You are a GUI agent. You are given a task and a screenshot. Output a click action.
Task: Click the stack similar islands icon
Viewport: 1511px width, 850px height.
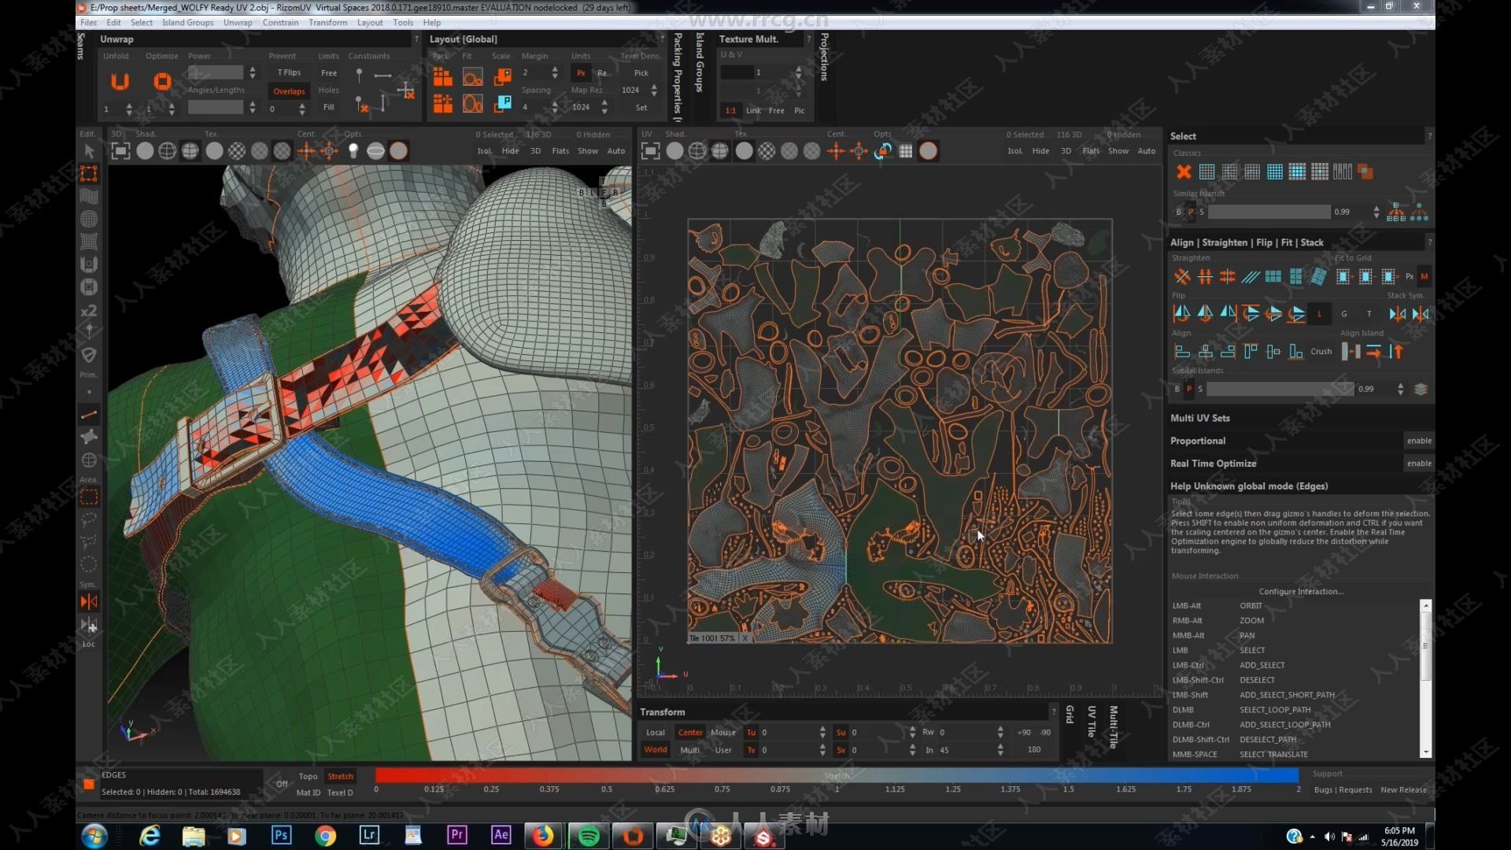tap(1420, 389)
